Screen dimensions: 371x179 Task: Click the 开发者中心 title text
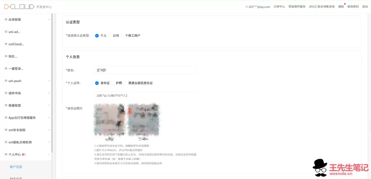click(44, 7)
